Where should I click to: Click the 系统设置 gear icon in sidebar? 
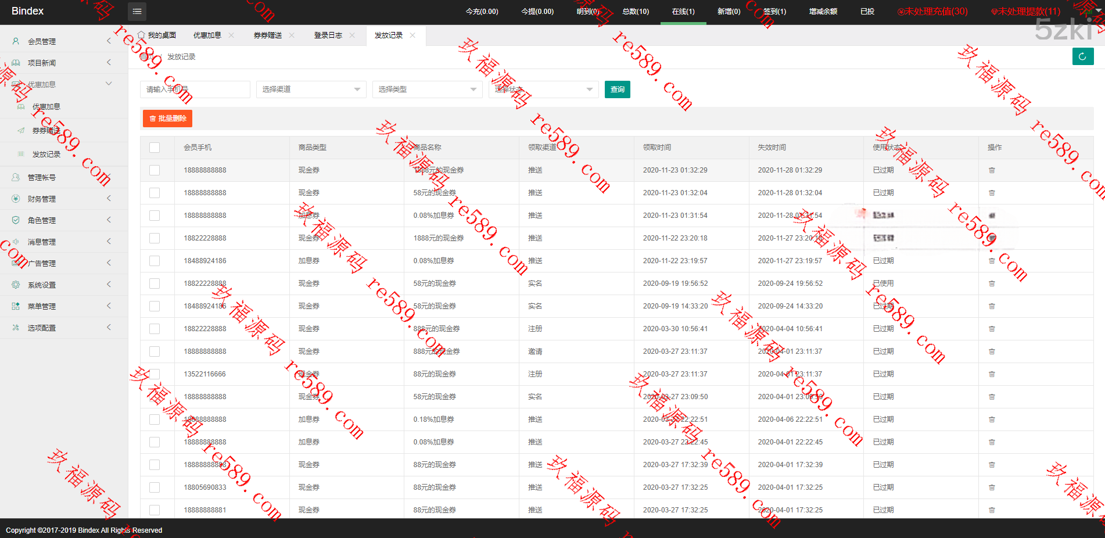(x=16, y=285)
